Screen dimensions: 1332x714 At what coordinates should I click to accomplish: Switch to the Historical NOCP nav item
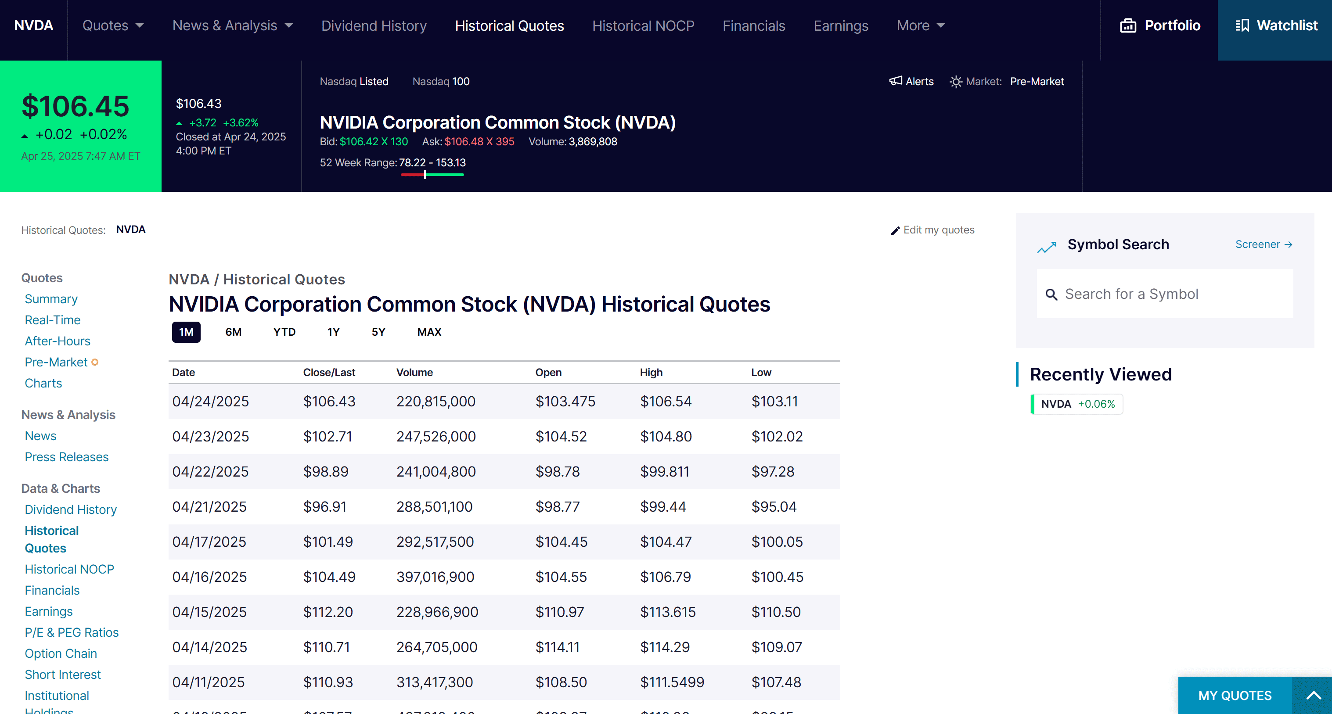click(x=643, y=25)
